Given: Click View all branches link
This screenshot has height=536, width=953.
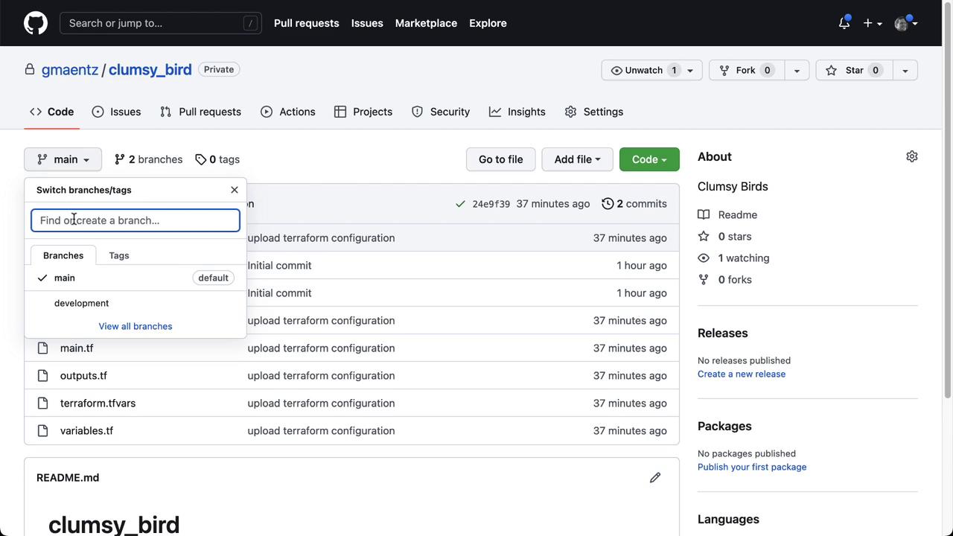Looking at the screenshot, I should pos(136,326).
